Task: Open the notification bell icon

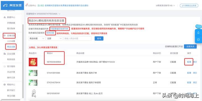Action: (198, 33)
